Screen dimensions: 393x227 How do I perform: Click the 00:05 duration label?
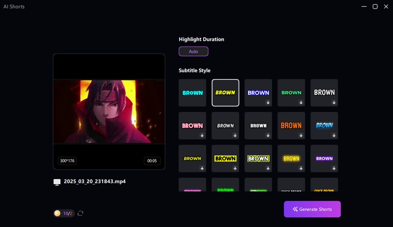(x=152, y=161)
